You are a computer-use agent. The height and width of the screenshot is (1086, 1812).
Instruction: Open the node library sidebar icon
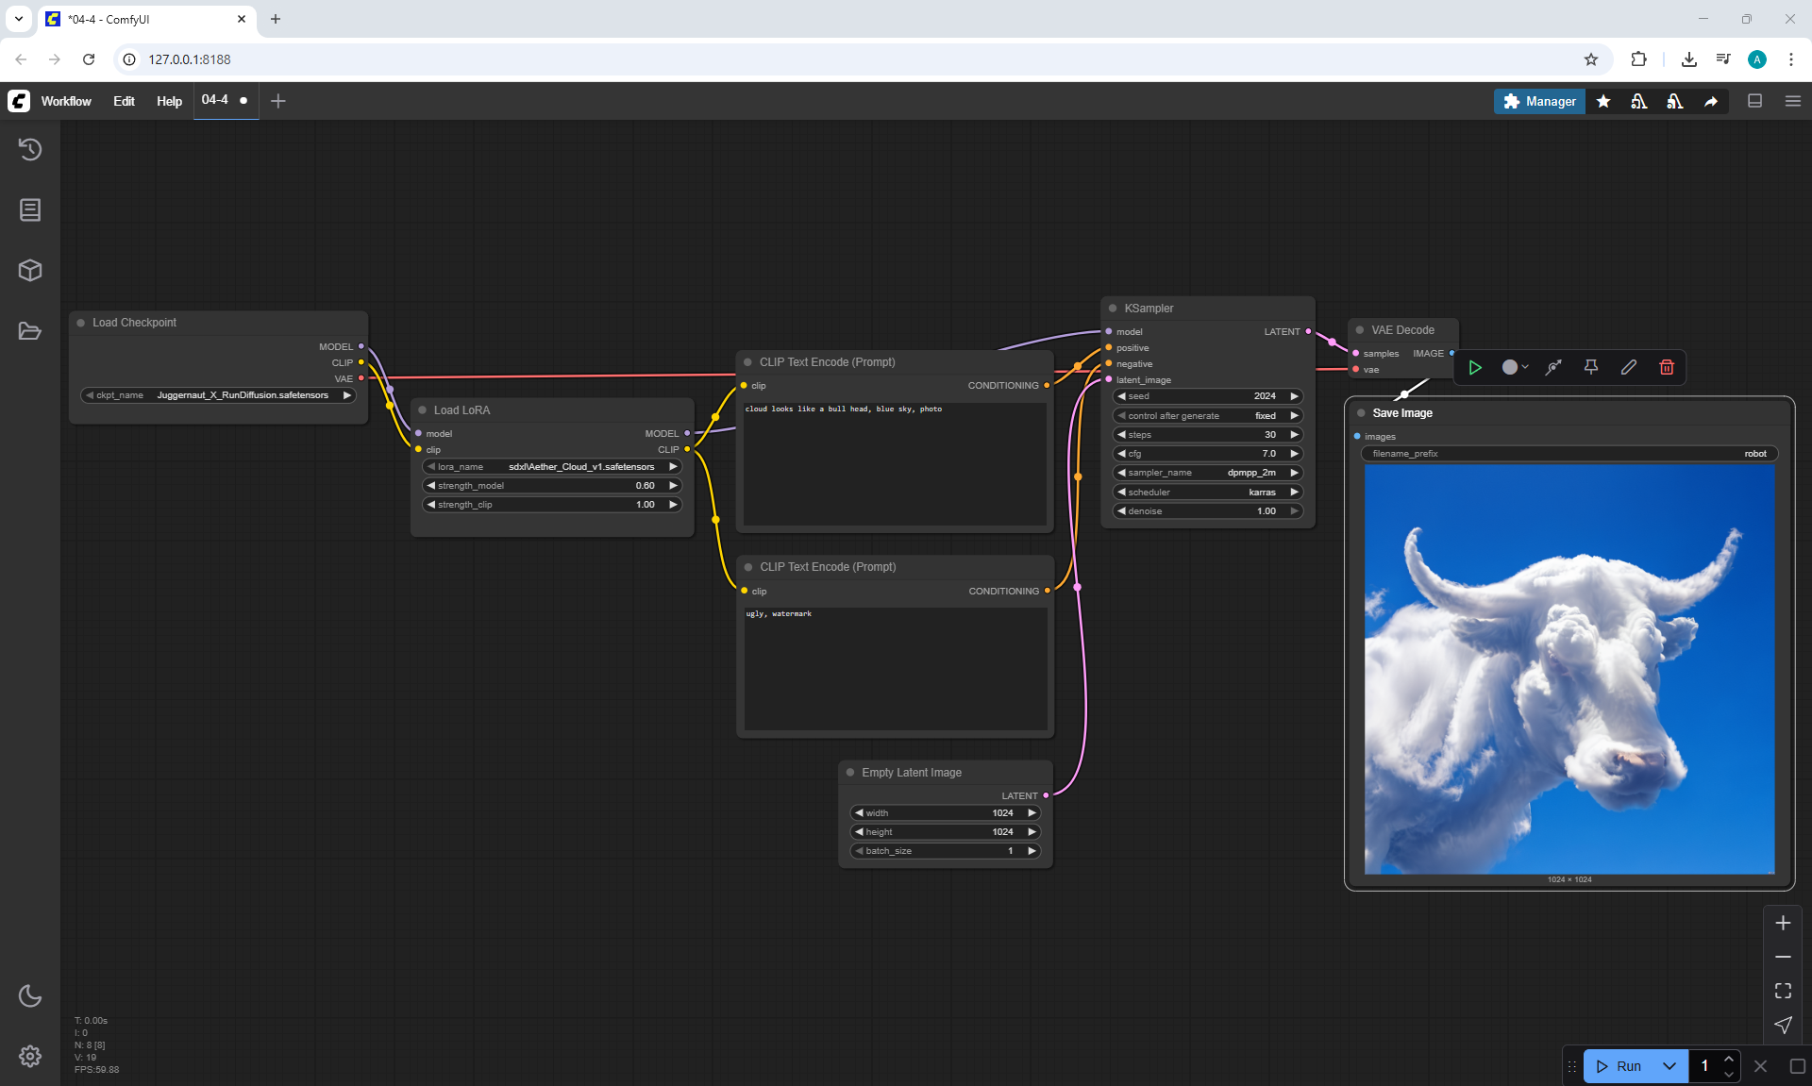pyautogui.click(x=30, y=209)
